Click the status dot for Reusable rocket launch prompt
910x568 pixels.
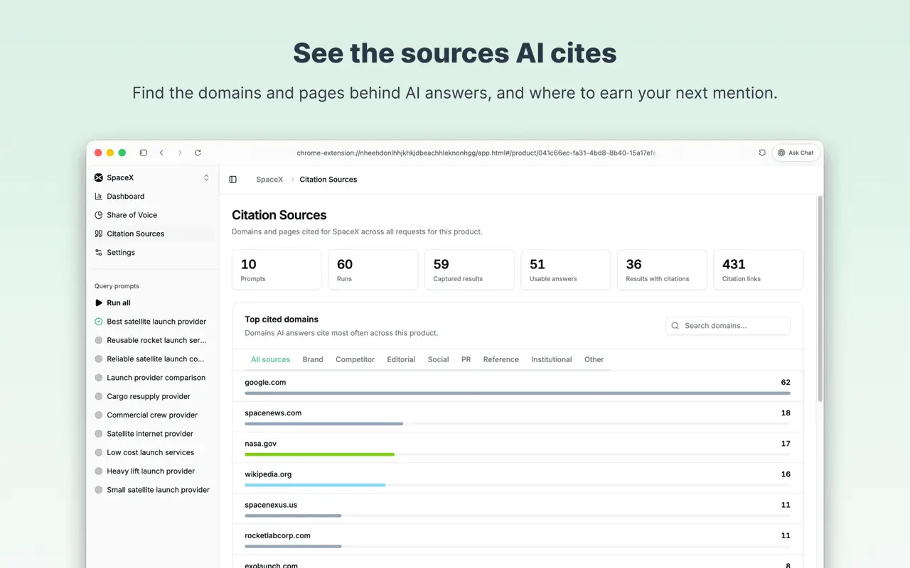click(99, 340)
